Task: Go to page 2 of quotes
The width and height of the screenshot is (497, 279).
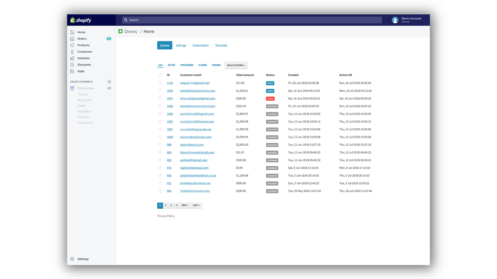Action: [165, 205]
